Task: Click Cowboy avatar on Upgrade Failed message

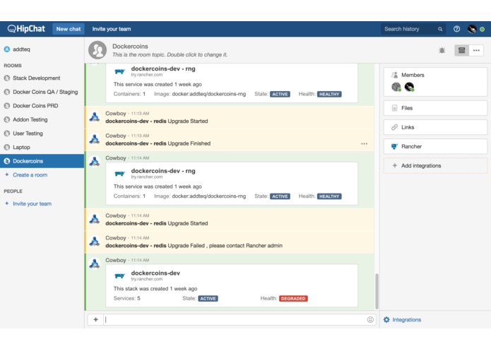Action: 95,242
